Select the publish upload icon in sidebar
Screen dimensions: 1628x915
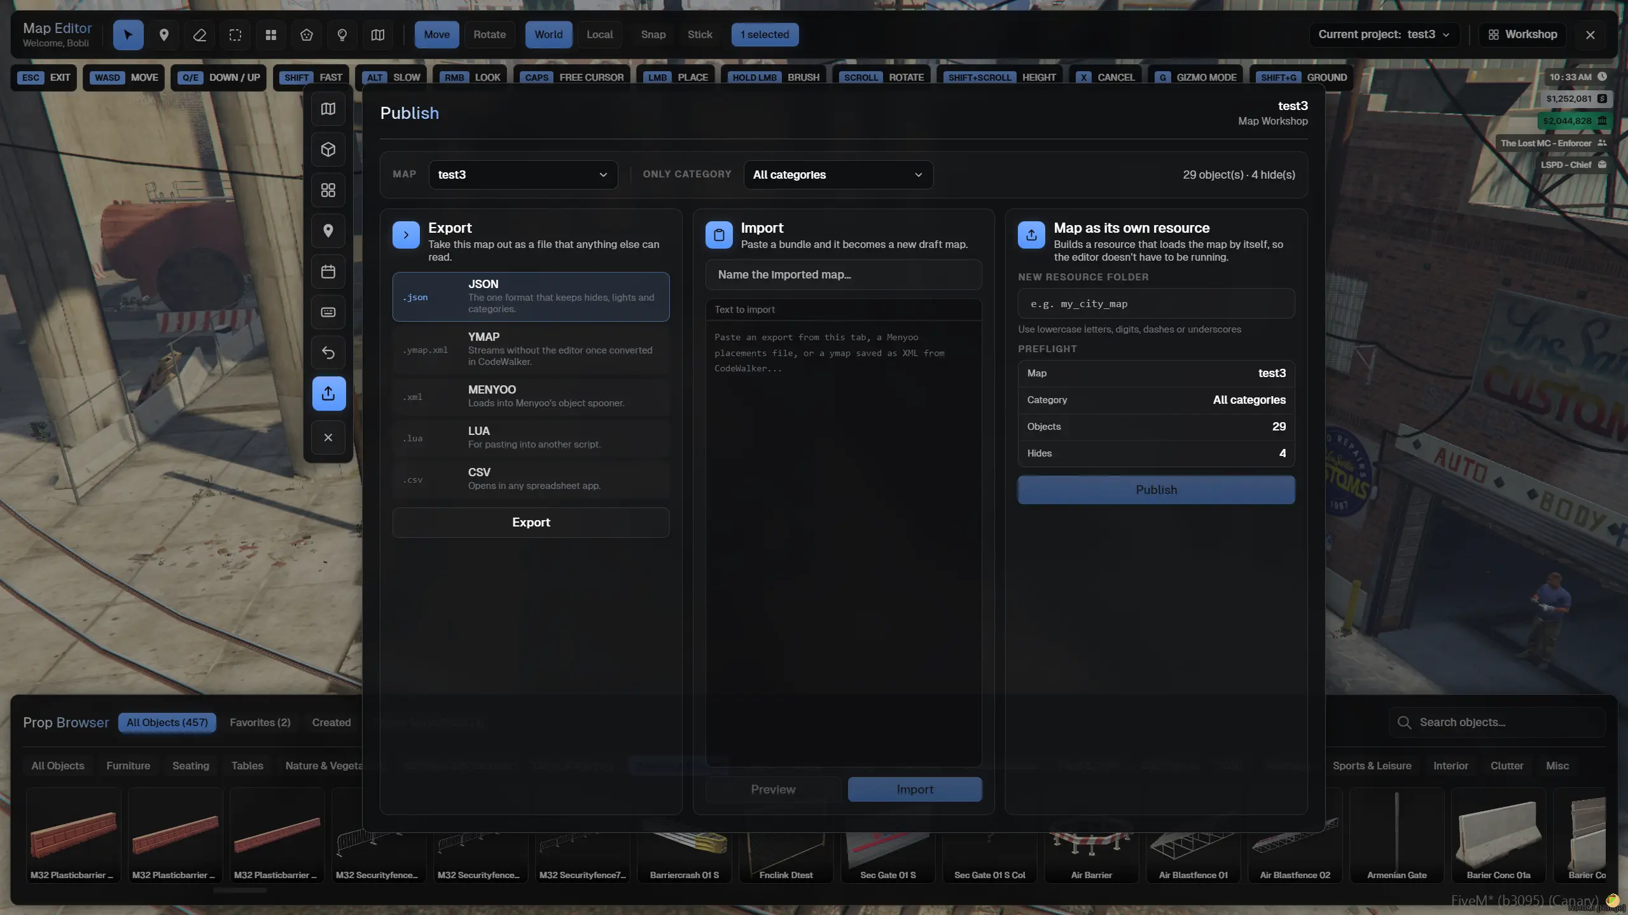coord(328,394)
